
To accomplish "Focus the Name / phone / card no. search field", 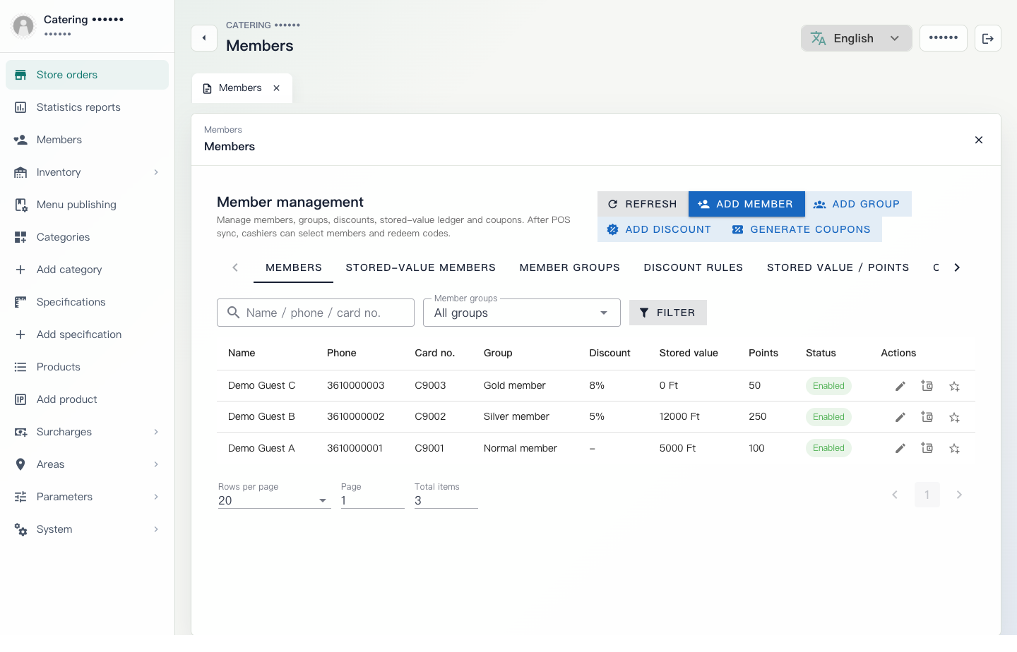I will click(x=316, y=313).
